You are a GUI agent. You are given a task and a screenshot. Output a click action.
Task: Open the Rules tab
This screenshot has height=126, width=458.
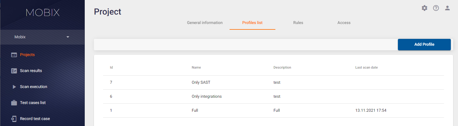coord(298,23)
